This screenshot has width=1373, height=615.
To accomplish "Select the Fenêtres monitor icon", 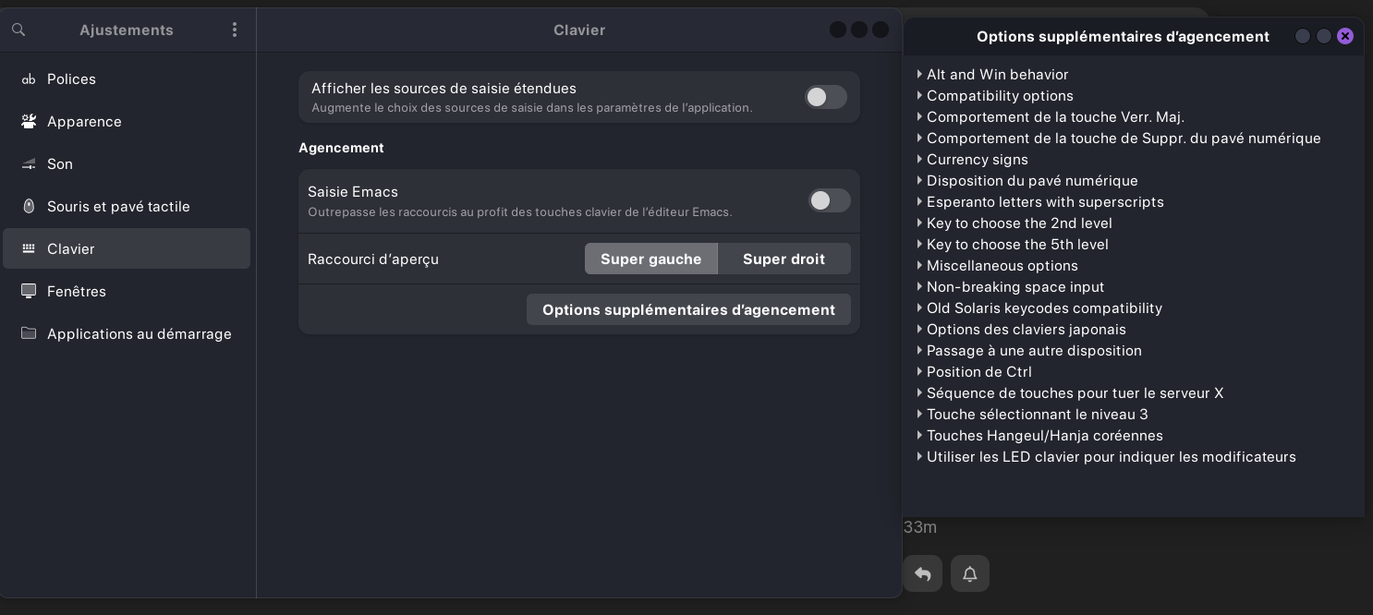I will point(29,292).
